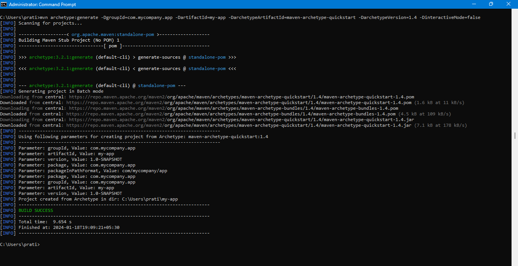Click the maximize window icon
This screenshot has height=266, width=518.
pos(491,4)
